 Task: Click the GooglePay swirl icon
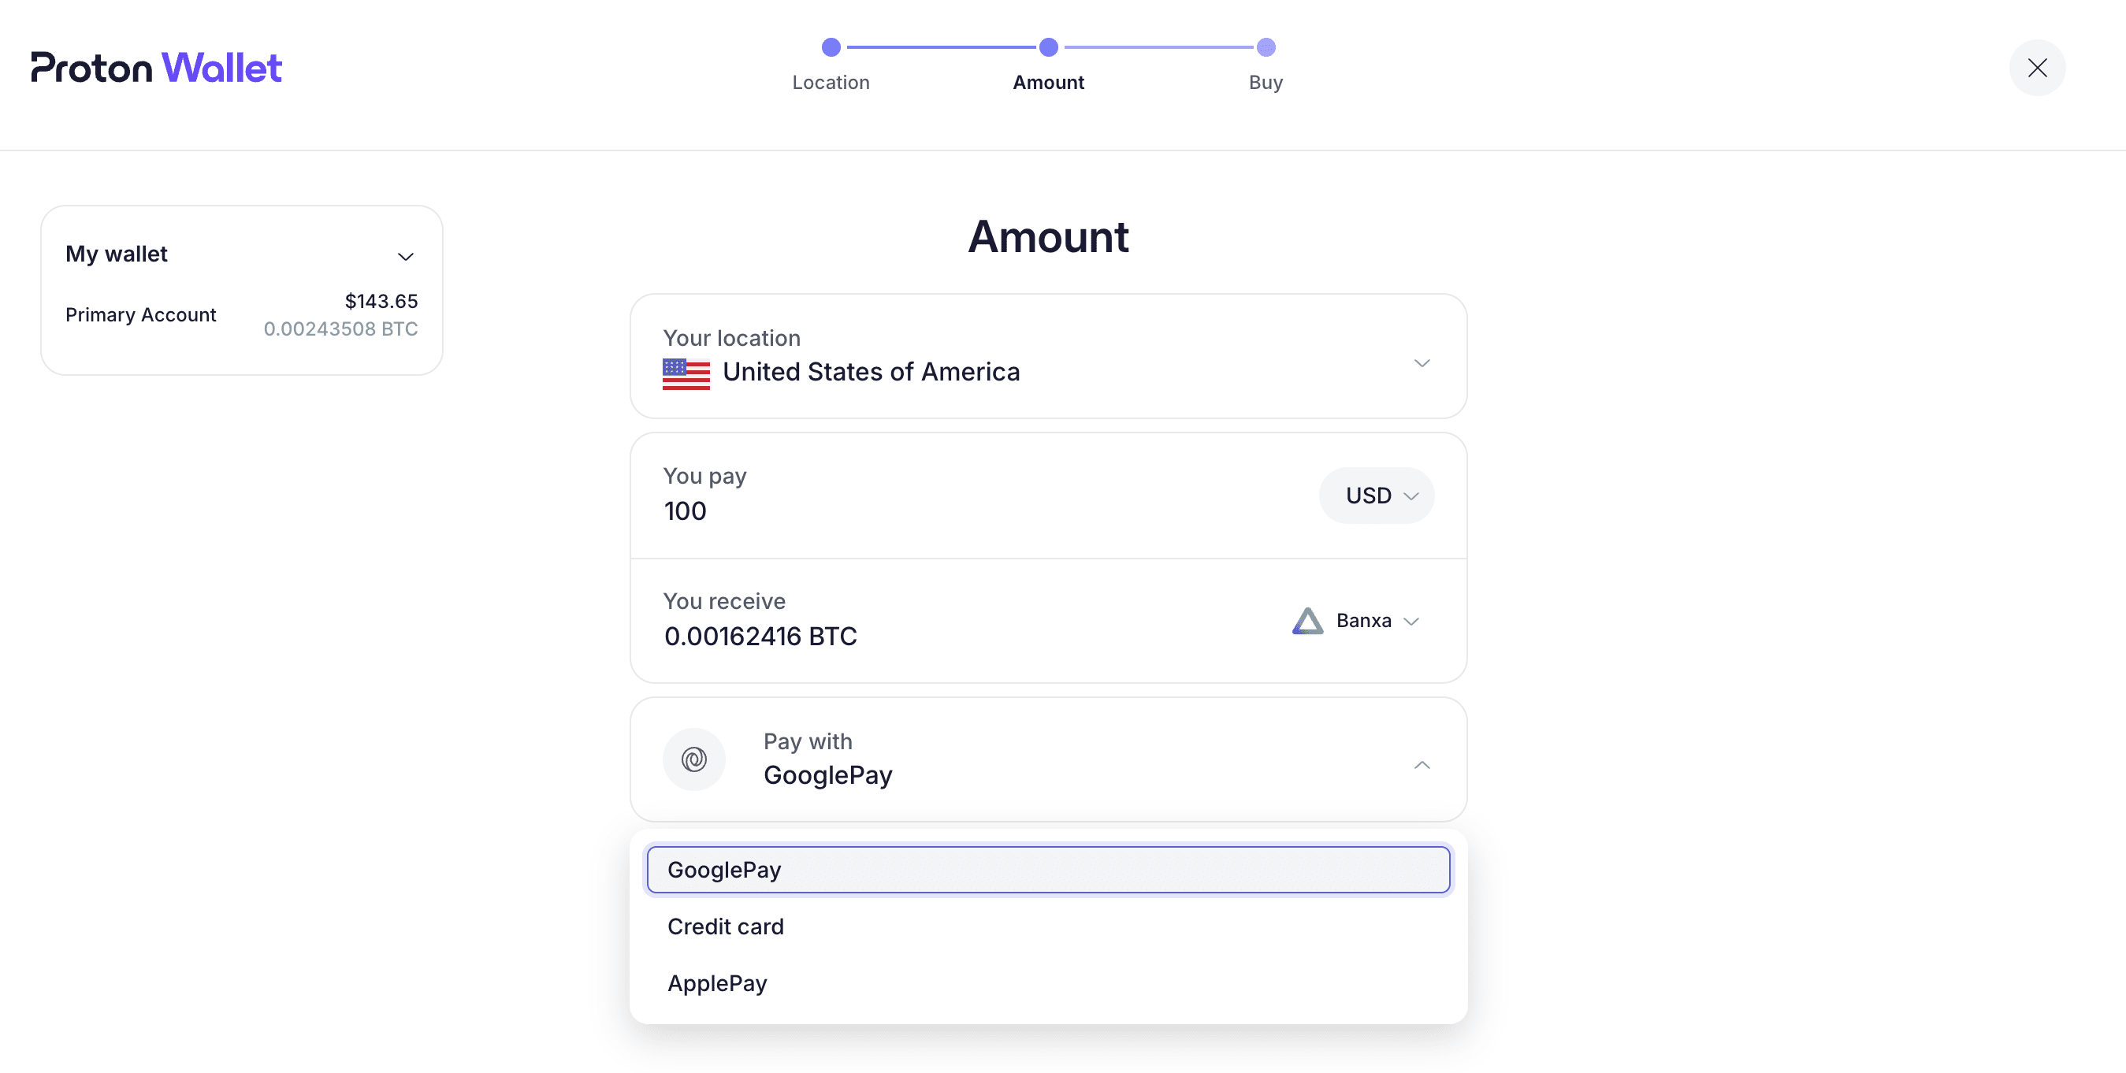[693, 759]
